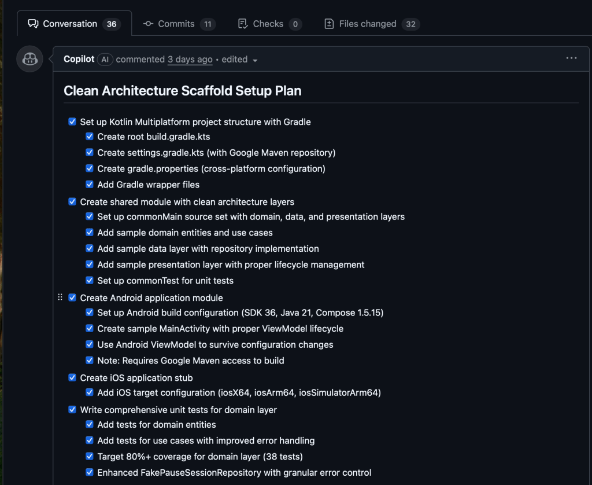Screen dimensions: 592x485
Task: Click the 3 days ago timestamp link
Action: click(190, 60)
